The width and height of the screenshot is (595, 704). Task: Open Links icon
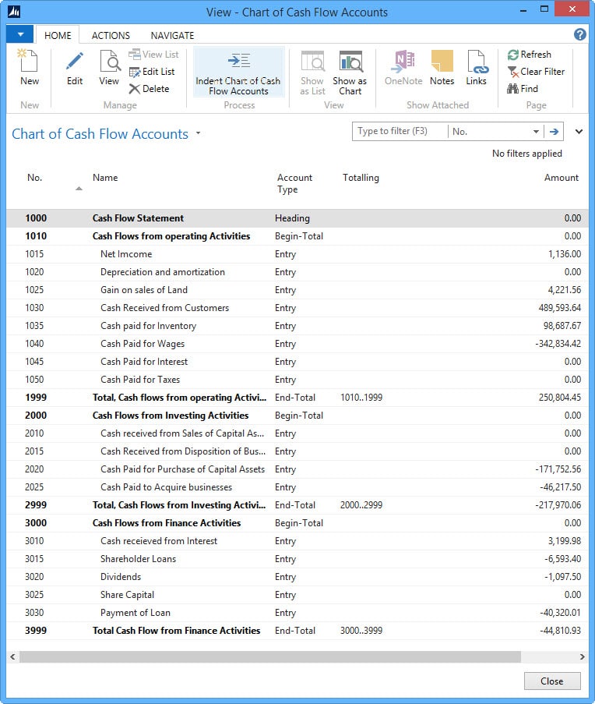tap(476, 61)
